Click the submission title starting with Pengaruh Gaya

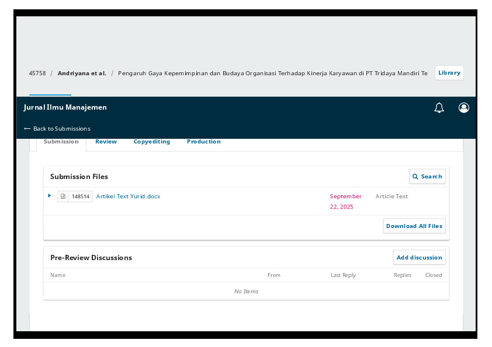pyautogui.click(x=273, y=73)
